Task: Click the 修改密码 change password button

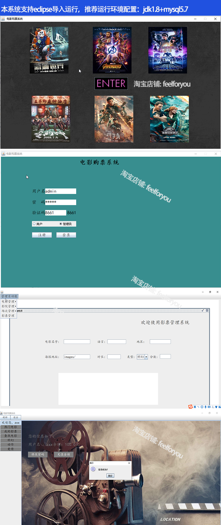Action: [38, 454]
